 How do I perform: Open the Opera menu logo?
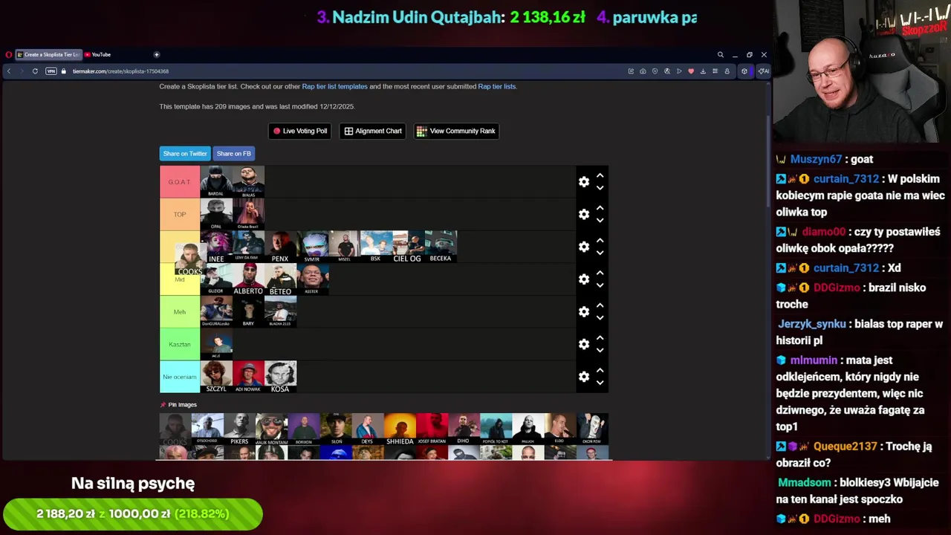click(8, 54)
